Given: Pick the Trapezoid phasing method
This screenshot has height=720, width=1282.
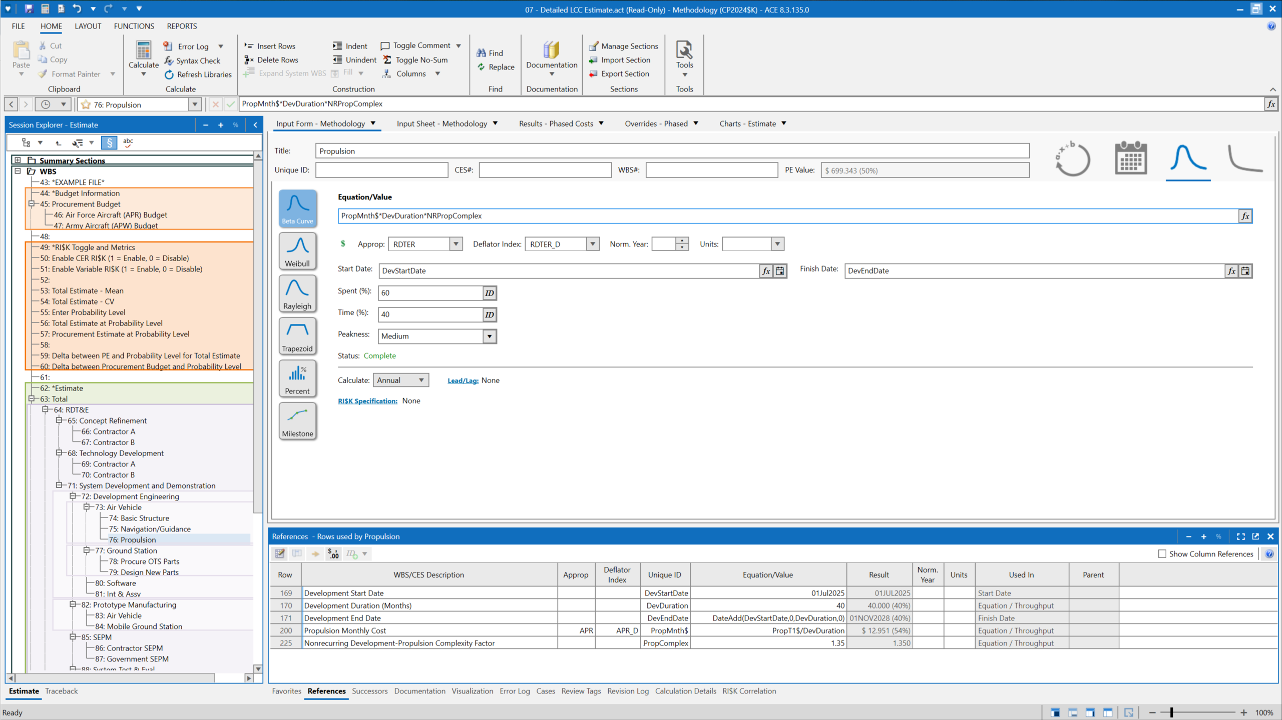Looking at the screenshot, I should point(297,335).
